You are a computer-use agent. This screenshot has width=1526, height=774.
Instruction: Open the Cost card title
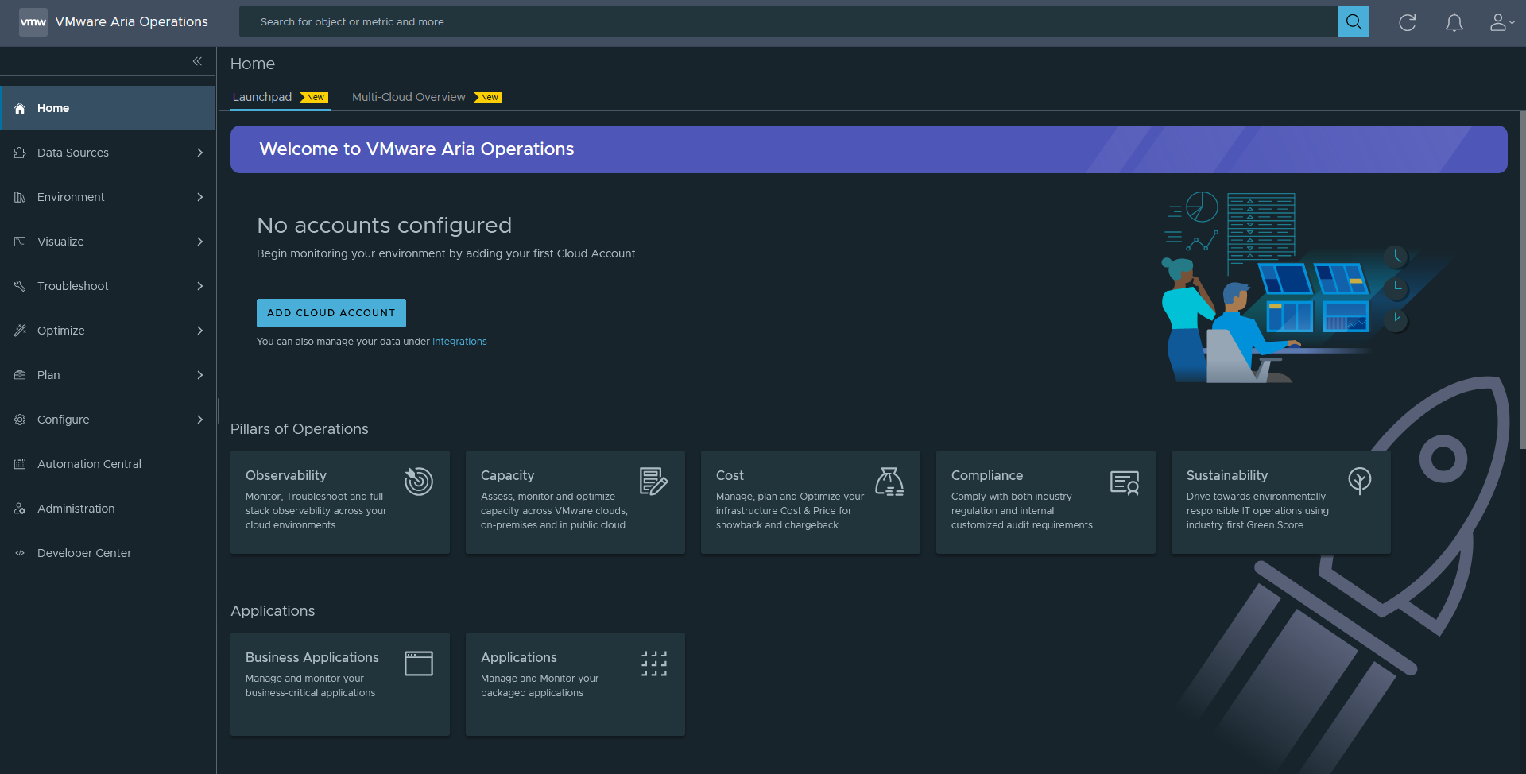coord(730,475)
